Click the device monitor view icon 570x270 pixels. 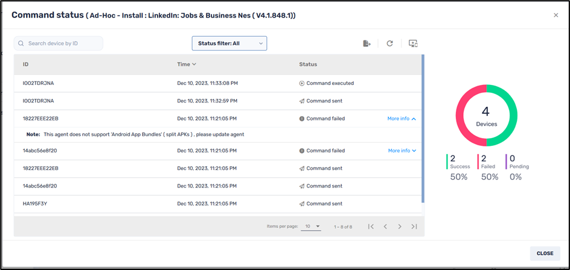coord(413,43)
